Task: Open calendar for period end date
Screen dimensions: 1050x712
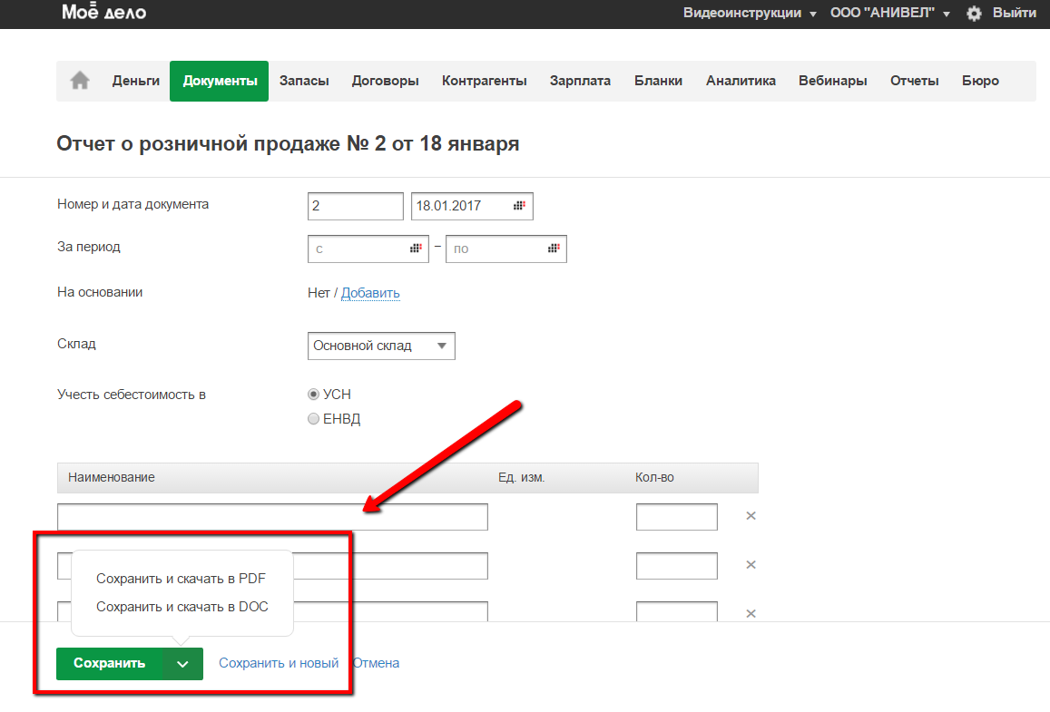Action: coord(554,249)
